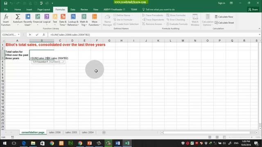
Task: Expand the Name Box dropdown
Action: [18, 35]
